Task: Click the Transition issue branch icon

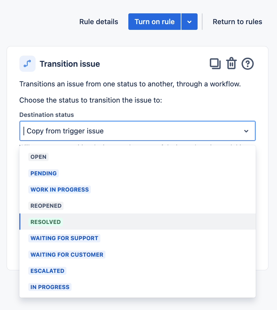Action: coord(27,64)
